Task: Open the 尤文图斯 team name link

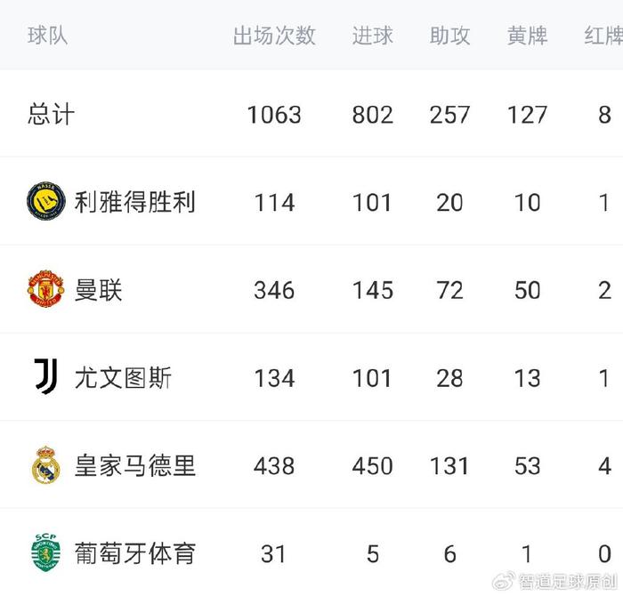Action: [123, 377]
